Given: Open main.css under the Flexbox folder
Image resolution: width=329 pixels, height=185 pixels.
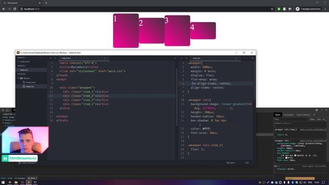Looking at the screenshot, I should tap(30, 86).
